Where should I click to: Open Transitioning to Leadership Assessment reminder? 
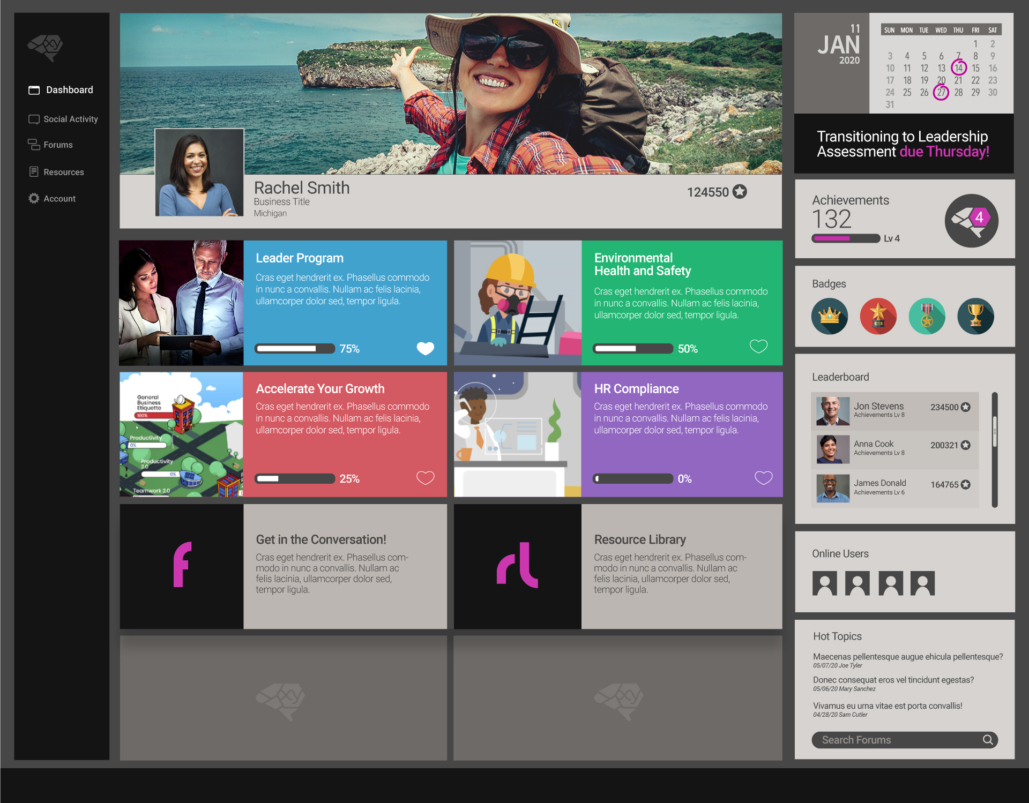(903, 144)
